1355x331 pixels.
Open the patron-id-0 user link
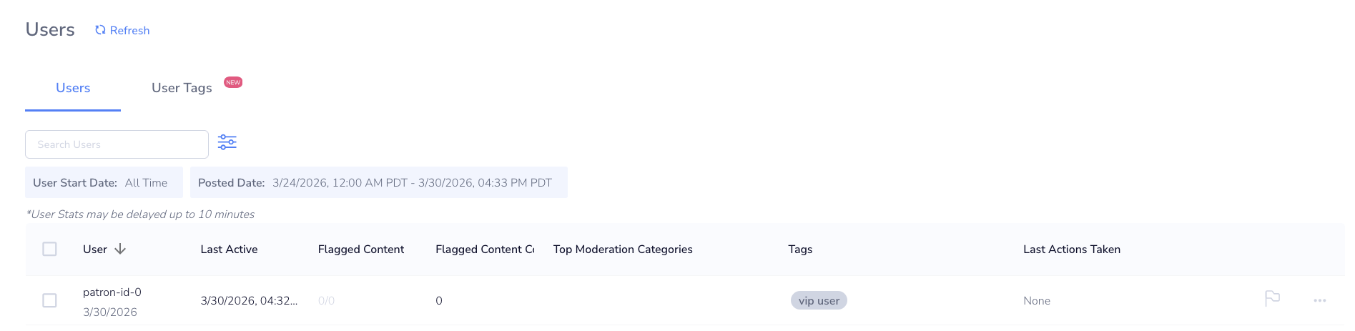[x=112, y=292]
